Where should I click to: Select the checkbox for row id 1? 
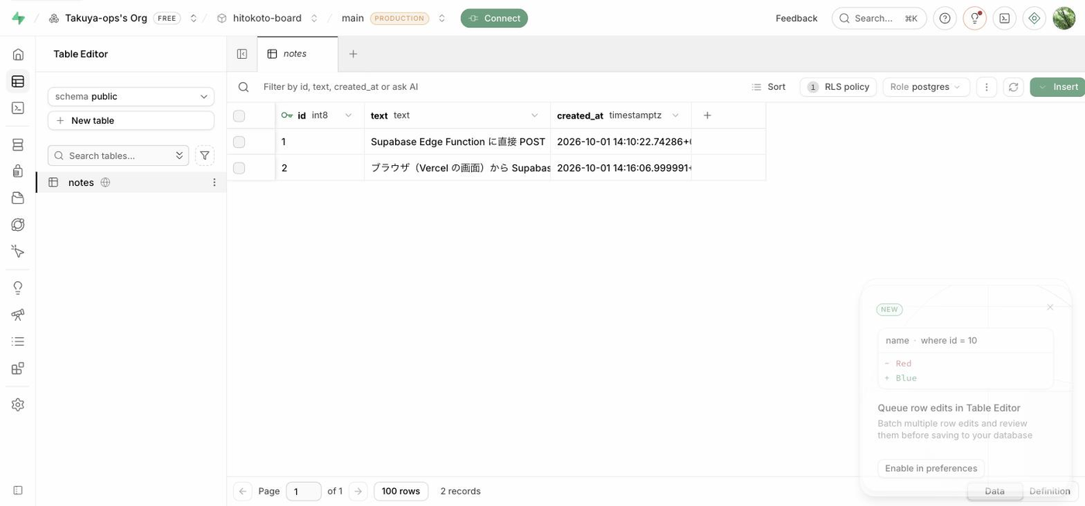(x=239, y=142)
